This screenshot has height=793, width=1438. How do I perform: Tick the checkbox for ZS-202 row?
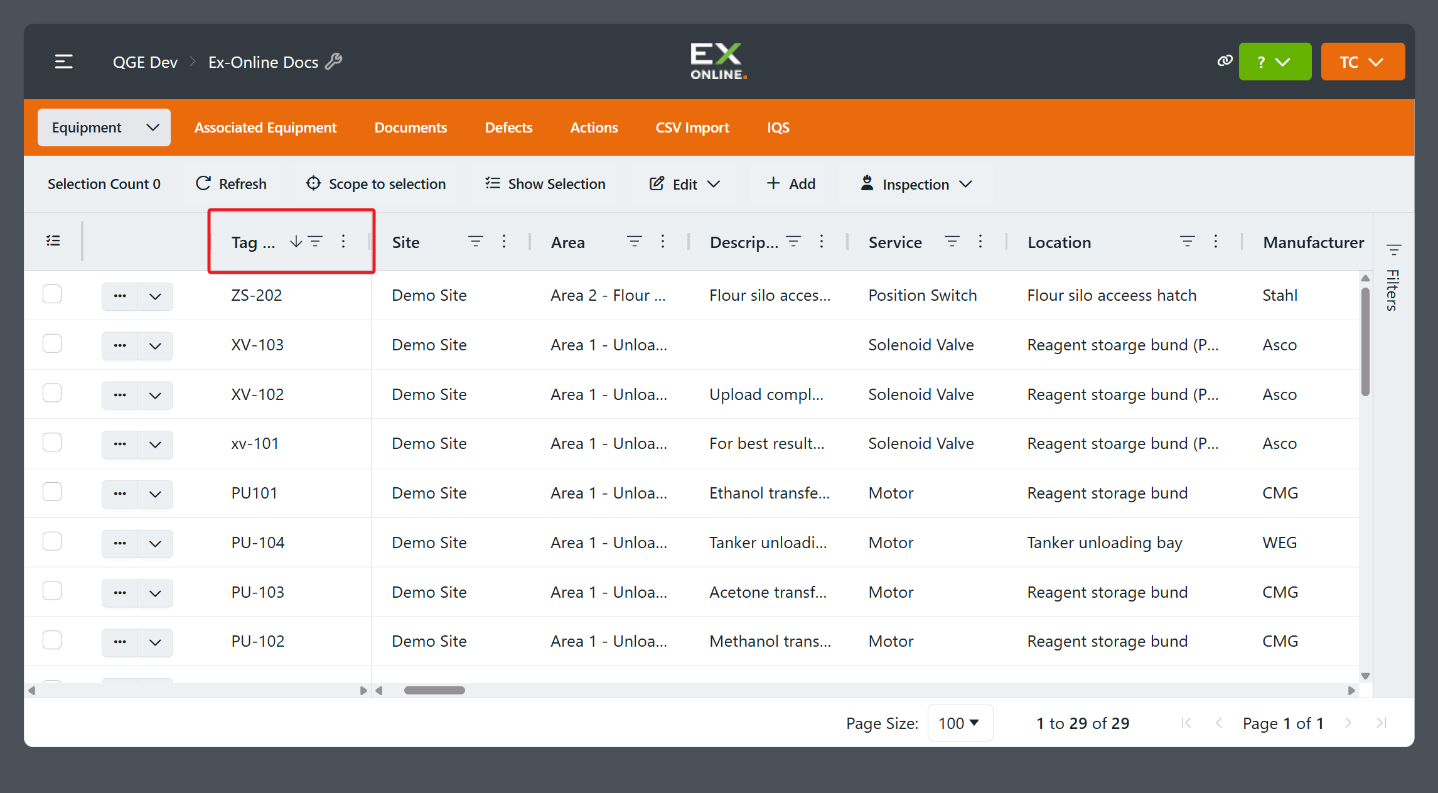click(52, 294)
